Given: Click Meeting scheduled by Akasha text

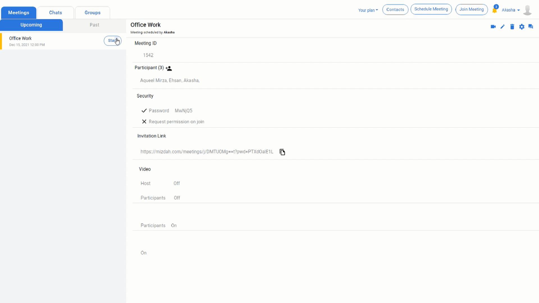Looking at the screenshot, I should [152, 33].
